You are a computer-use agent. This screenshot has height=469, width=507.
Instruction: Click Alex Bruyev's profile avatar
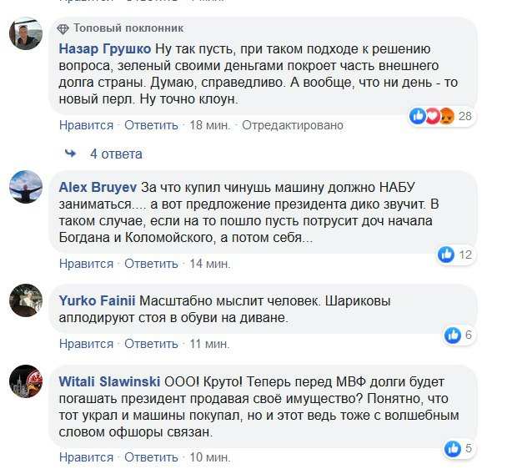pyautogui.click(x=25, y=185)
